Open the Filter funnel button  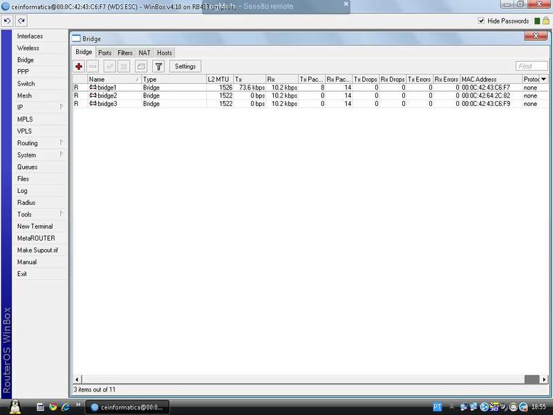158,66
